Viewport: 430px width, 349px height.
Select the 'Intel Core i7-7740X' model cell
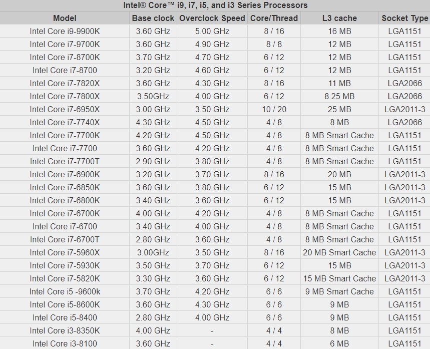pyautogui.click(x=65, y=122)
